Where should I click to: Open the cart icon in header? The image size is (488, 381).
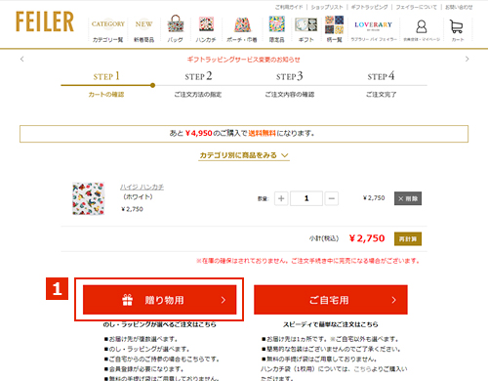click(x=457, y=27)
